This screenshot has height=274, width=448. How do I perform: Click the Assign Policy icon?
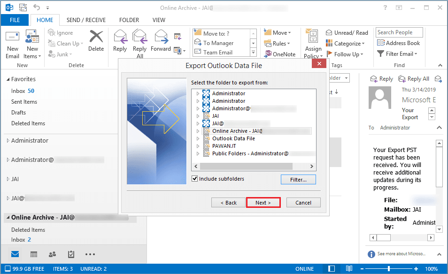tap(313, 36)
